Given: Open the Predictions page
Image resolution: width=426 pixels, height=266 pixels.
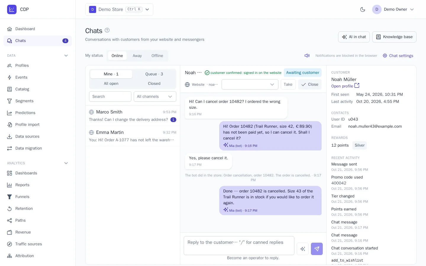Looking at the screenshot, I should coord(38,113).
